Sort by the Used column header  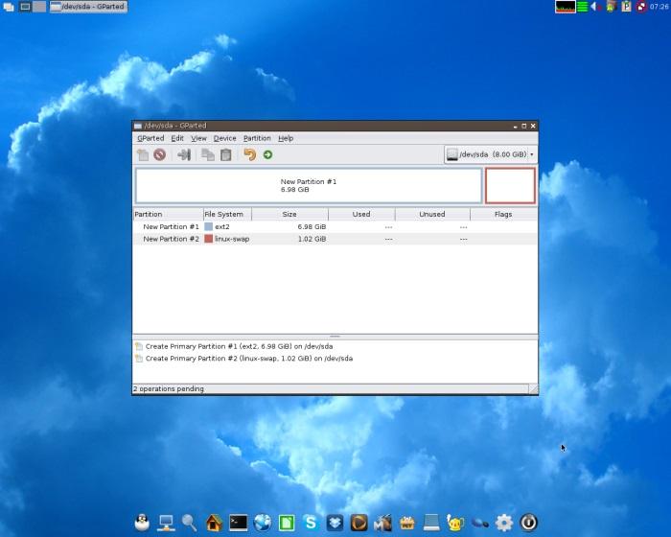[361, 214]
